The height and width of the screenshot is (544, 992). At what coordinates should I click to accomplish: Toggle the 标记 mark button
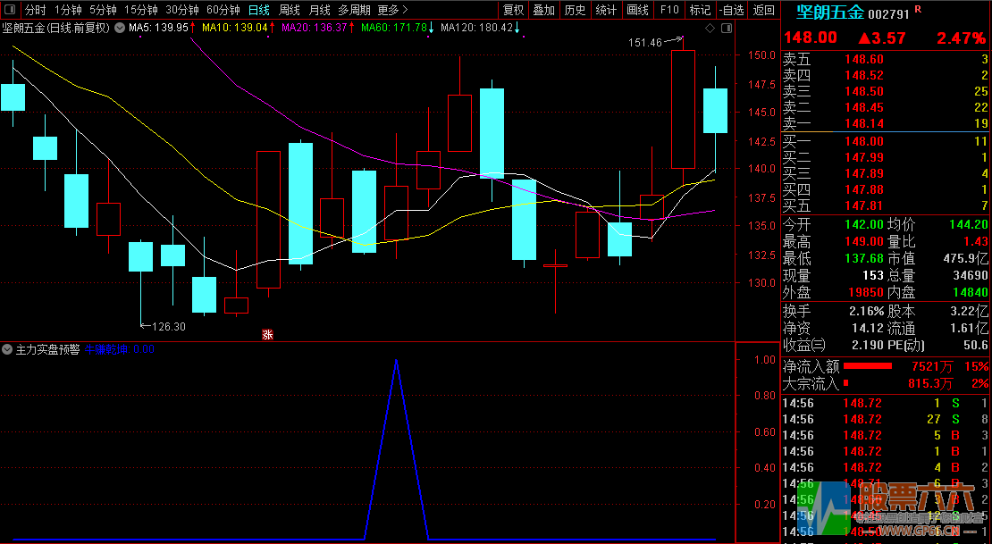pyautogui.click(x=700, y=10)
